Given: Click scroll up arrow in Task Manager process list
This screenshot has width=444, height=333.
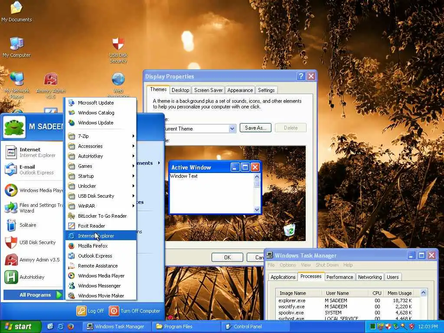Looking at the screenshot, I should click(x=423, y=293).
